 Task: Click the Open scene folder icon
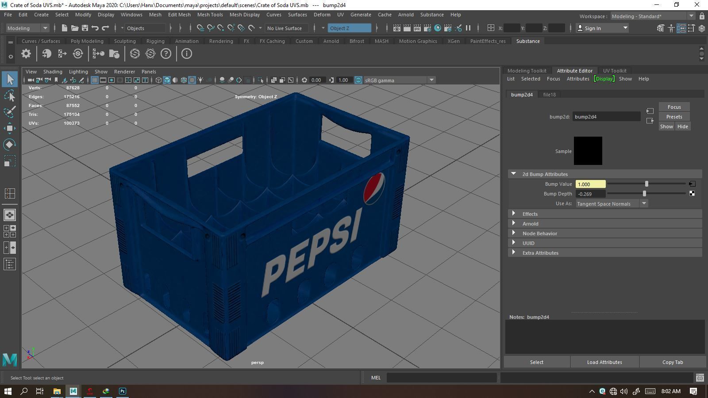tap(75, 28)
